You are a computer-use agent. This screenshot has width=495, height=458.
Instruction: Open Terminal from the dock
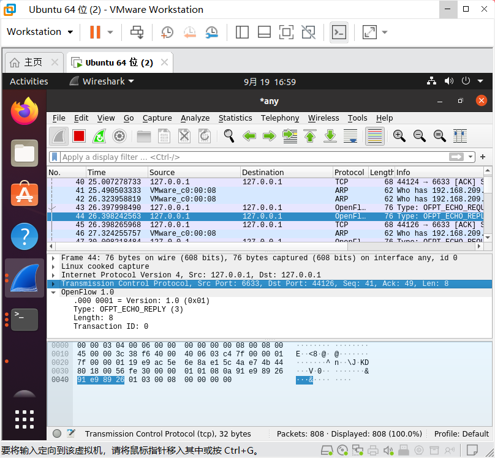pos(25,319)
